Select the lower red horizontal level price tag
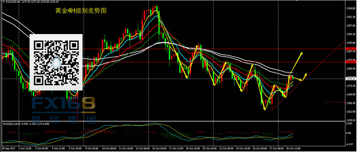Viewport: 357px width, 152px height. click(351, 62)
